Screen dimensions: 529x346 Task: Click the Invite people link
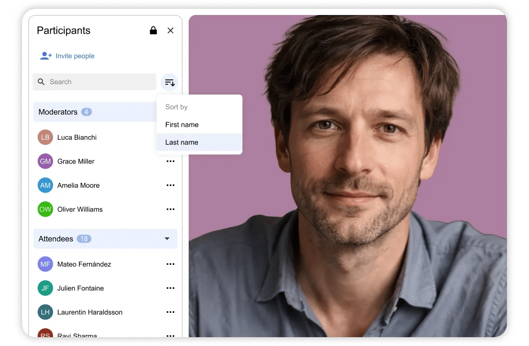click(x=75, y=56)
